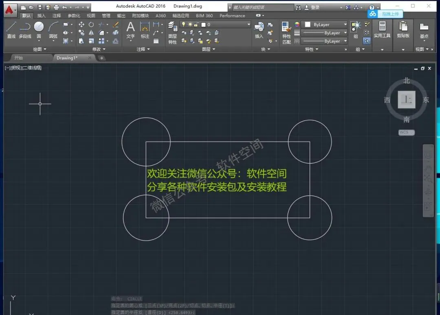Open the 默认 (Default) ribbon tab

[26, 16]
